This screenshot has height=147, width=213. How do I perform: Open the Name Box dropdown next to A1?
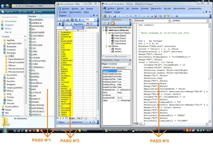tap(74, 28)
